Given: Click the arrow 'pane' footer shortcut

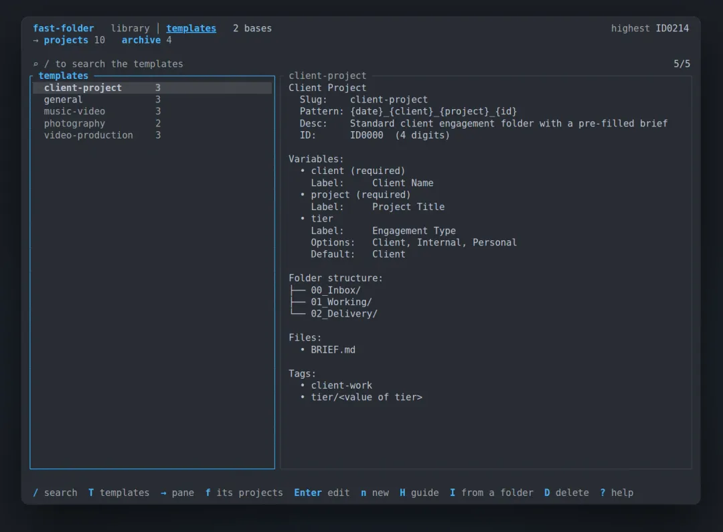Looking at the screenshot, I should [177, 493].
